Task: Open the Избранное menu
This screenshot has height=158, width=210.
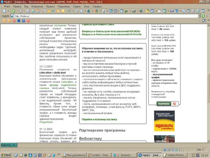Action: pyautogui.click(x=37, y=6)
